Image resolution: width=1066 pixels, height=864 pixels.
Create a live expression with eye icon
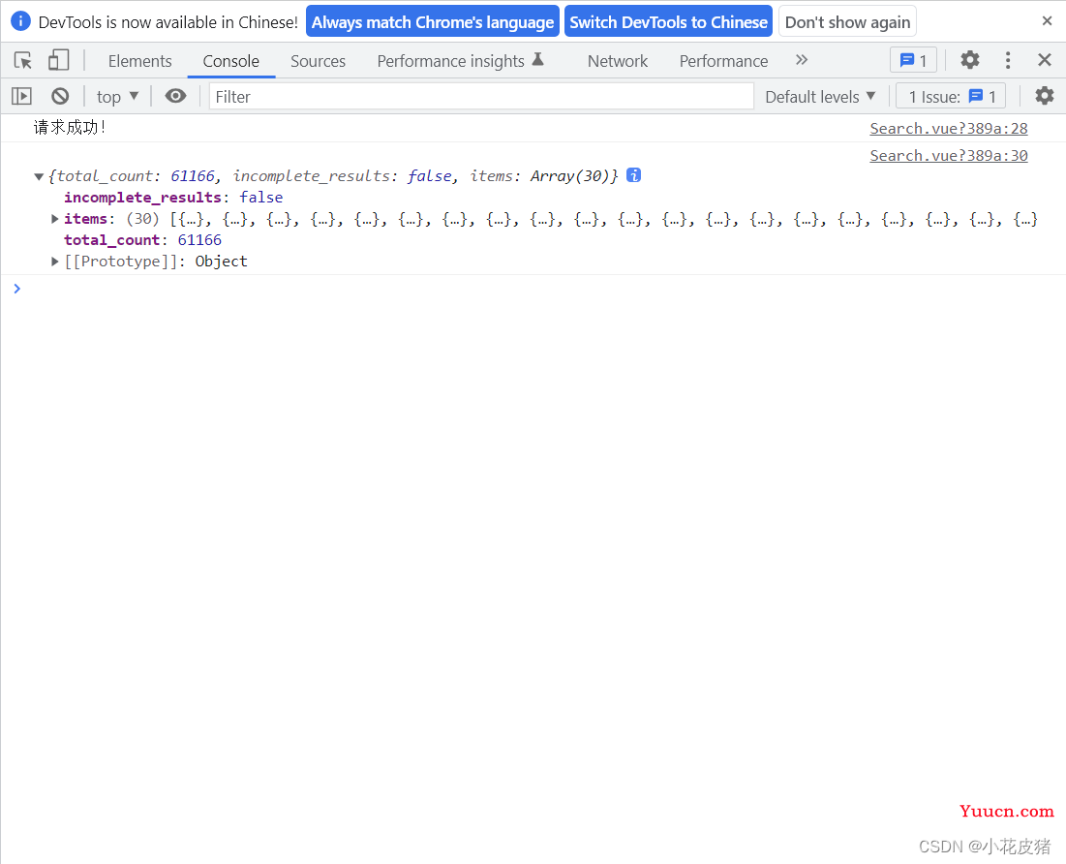click(175, 97)
